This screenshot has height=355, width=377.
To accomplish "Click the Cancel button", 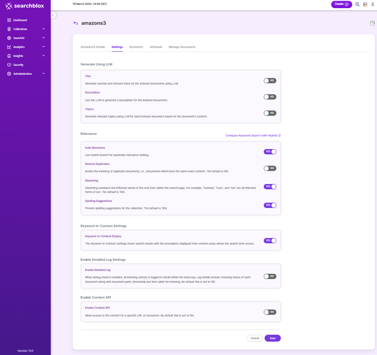I will click(254, 338).
